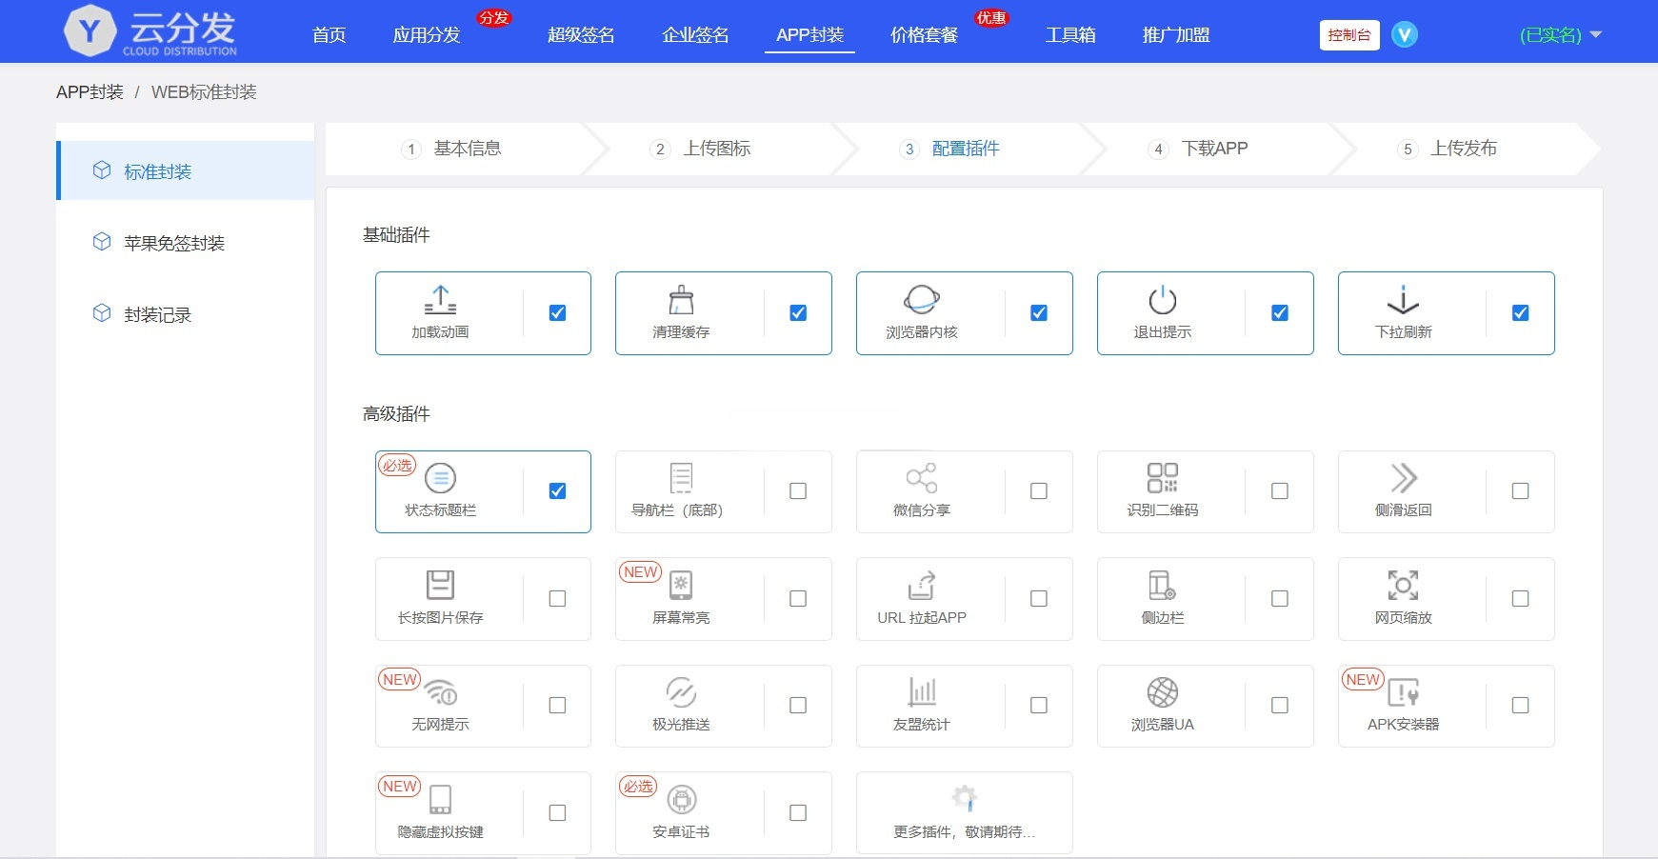
Task: Check the 安卓证书 checkbox
Action: coord(797,811)
